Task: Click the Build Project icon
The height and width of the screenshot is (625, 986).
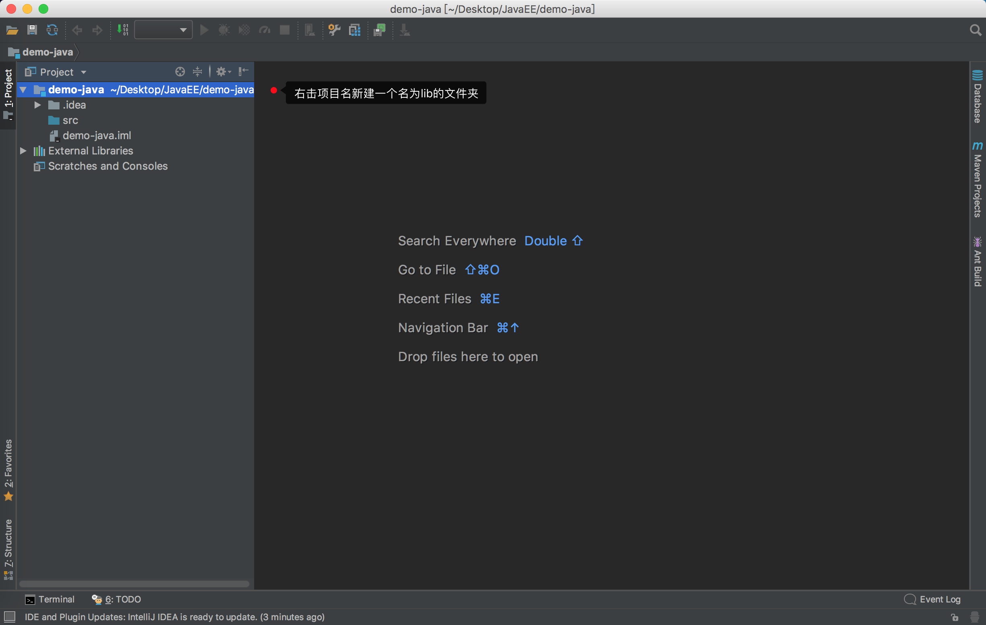Action: pos(123,30)
